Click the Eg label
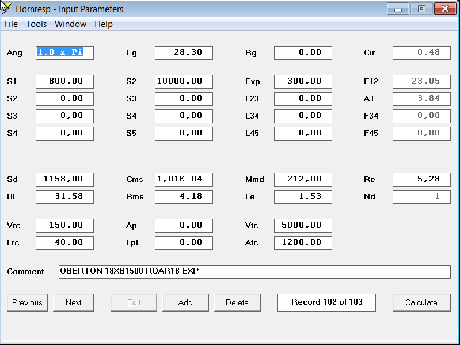 pyautogui.click(x=131, y=53)
